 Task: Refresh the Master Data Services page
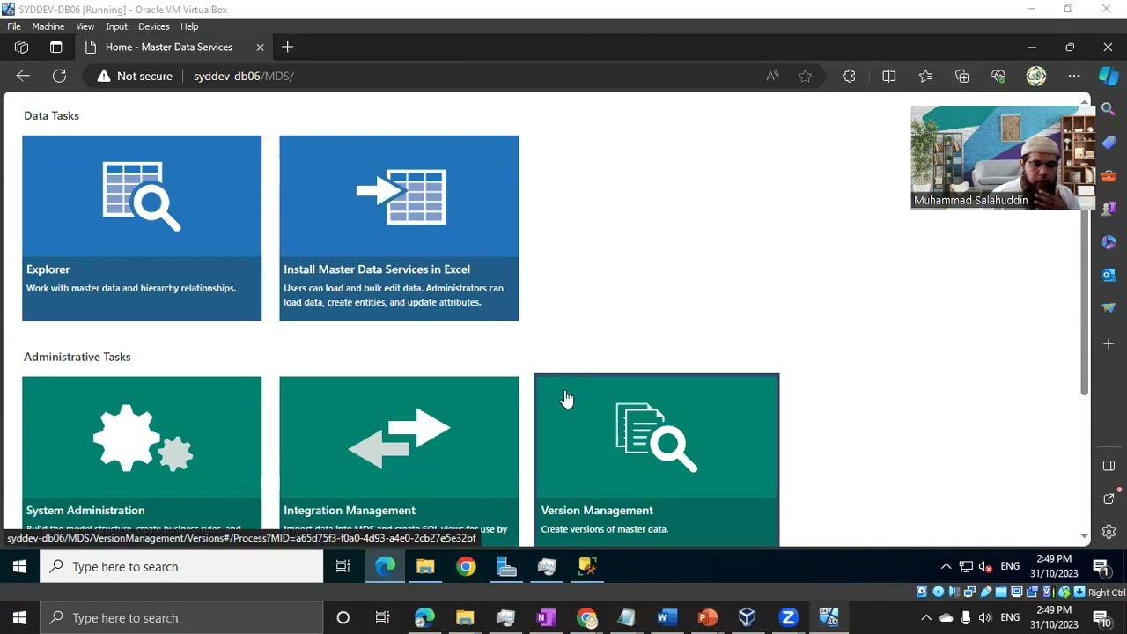point(59,76)
